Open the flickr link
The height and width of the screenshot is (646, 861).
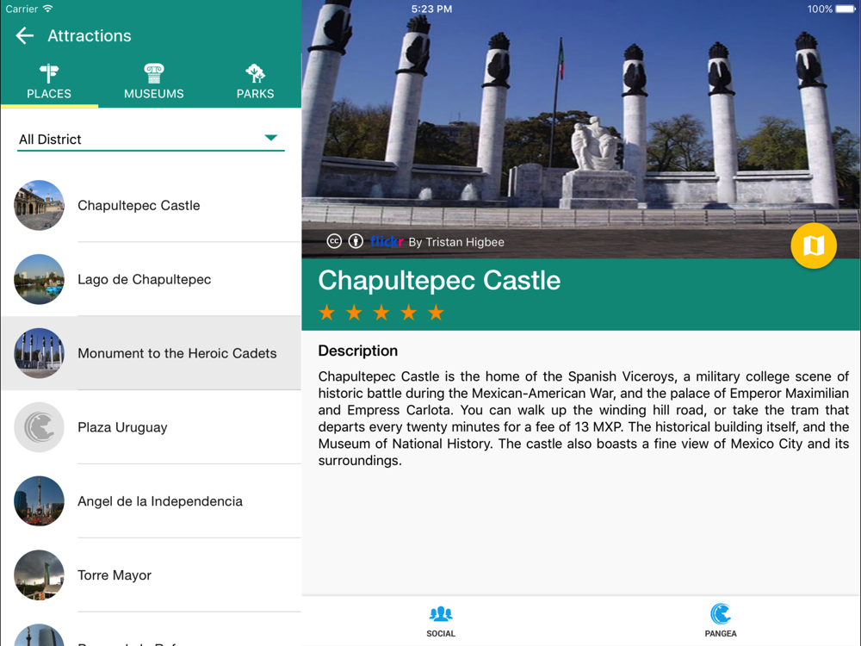pos(387,241)
